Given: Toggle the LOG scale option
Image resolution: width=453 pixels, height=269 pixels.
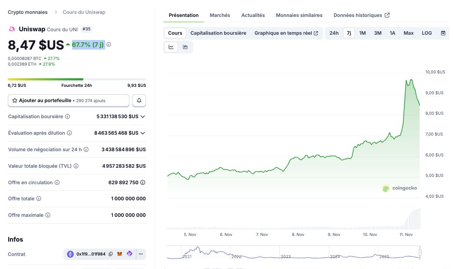Looking at the screenshot, I should [427, 33].
